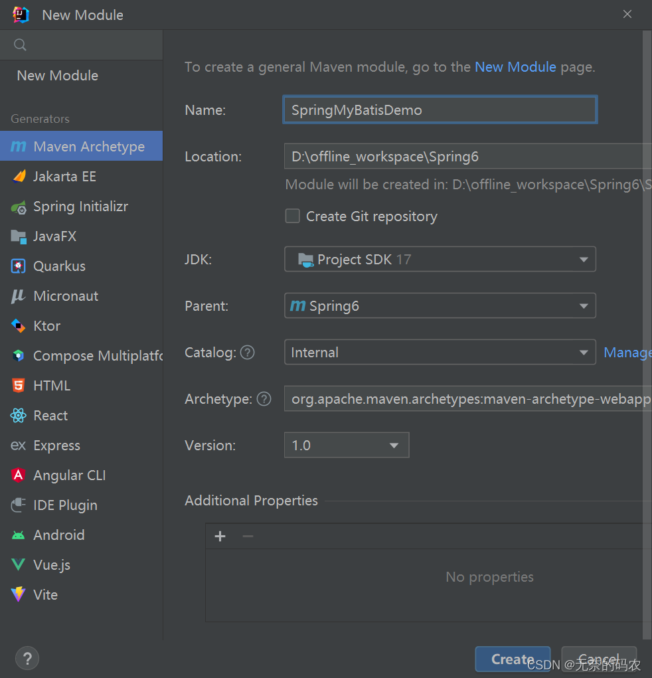Select Express generator label
The height and width of the screenshot is (678, 652).
(57, 446)
